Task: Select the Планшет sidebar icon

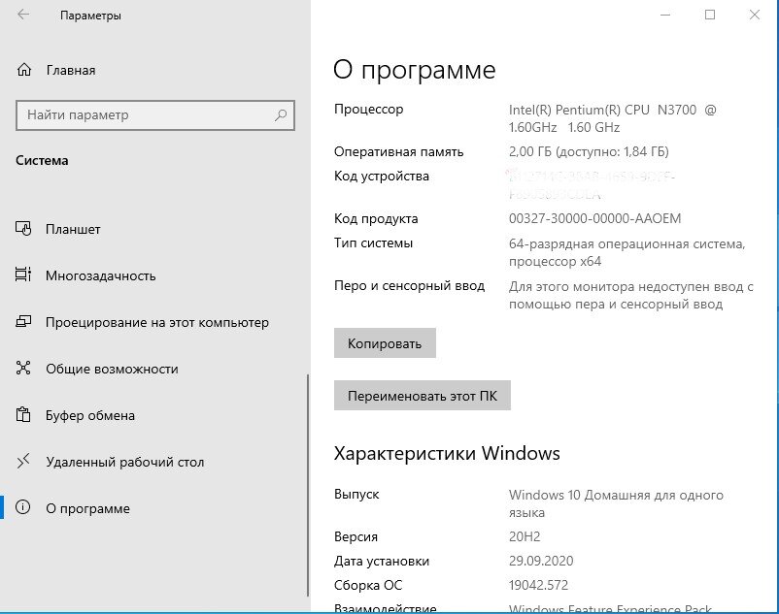Action: click(22, 229)
